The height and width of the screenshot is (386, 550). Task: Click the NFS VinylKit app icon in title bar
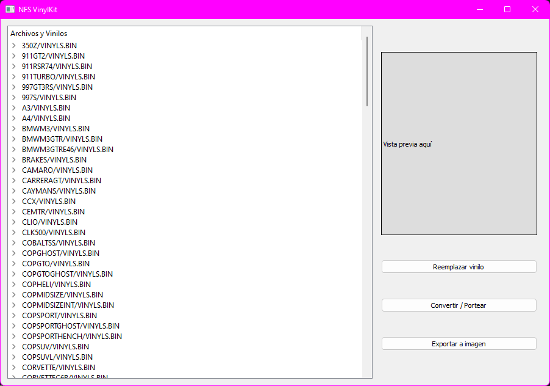tap(10, 10)
